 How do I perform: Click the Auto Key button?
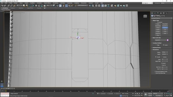pyautogui.click(x=150, y=93)
